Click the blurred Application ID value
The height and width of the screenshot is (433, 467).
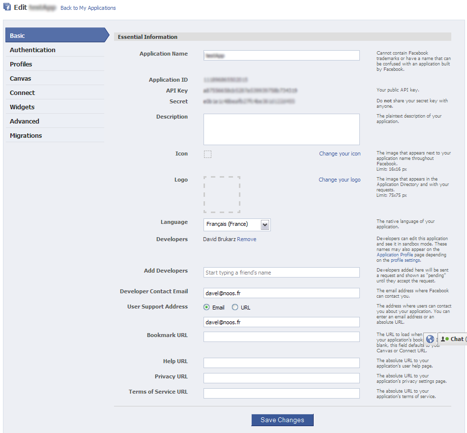click(226, 80)
